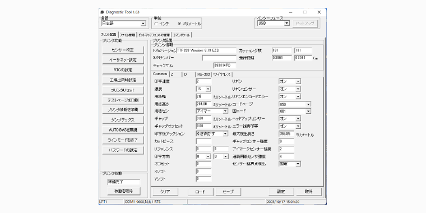Click the イーサネット設定 button
426x213 pixels.
(123, 60)
